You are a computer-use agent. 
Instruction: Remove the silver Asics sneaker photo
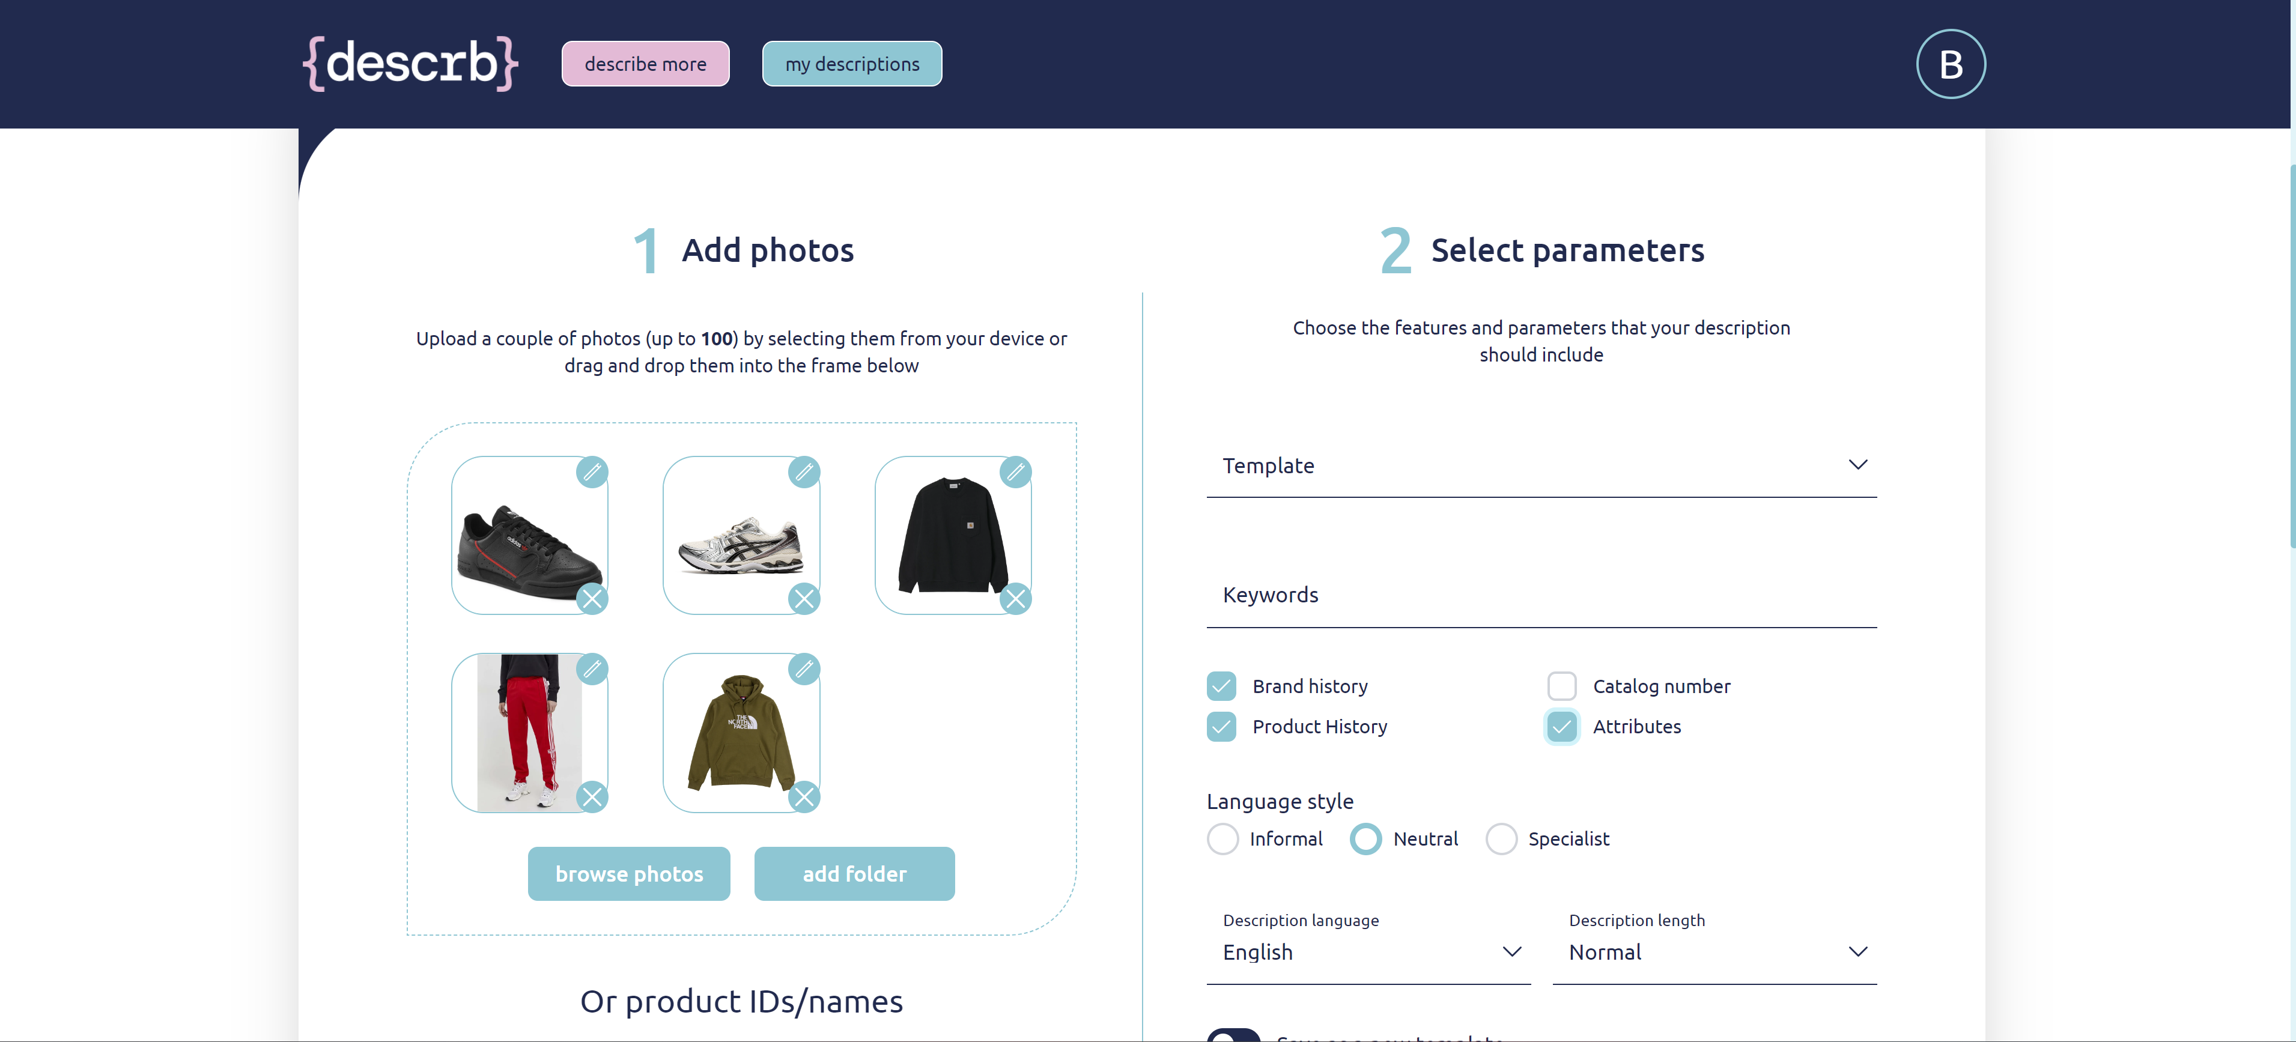click(x=804, y=599)
